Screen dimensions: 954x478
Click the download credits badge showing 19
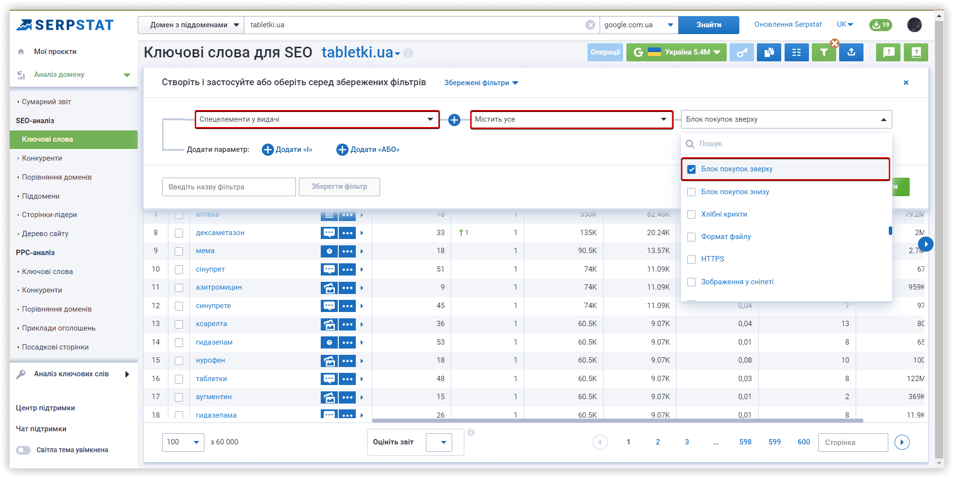point(881,25)
